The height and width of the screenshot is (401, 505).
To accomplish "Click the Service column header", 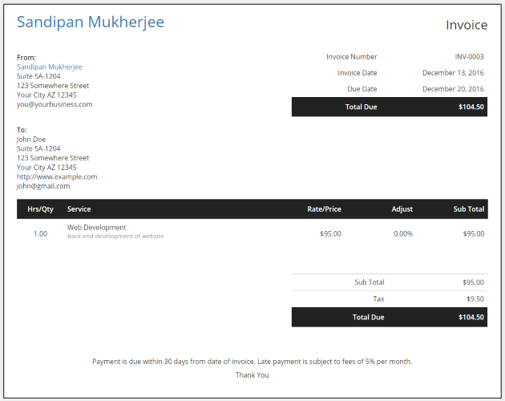I will pyautogui.click(x=79, y=209).
